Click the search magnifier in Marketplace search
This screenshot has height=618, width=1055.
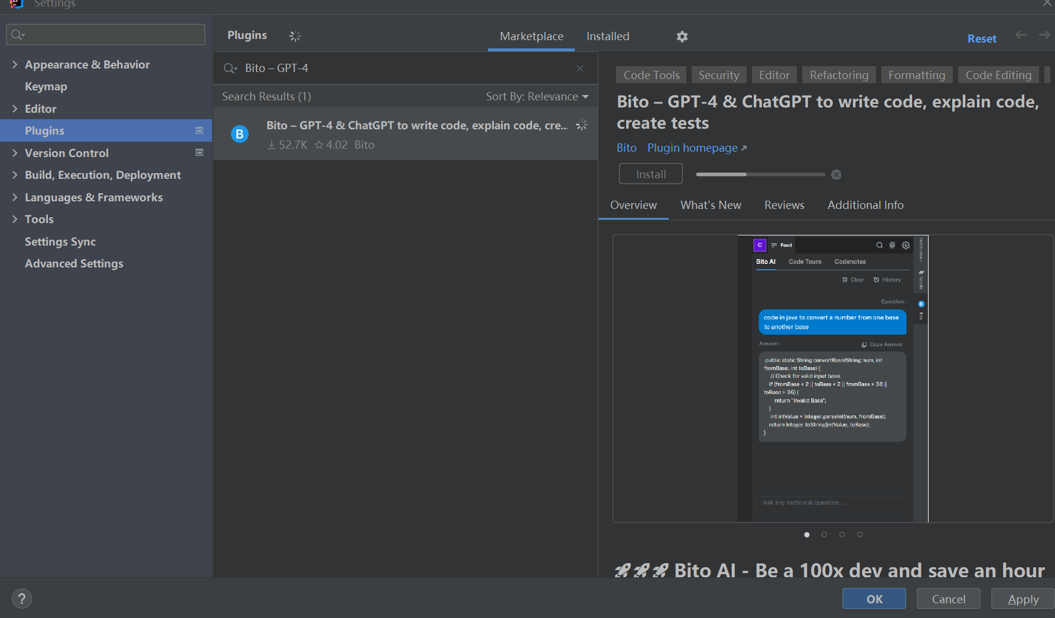coord(230,68)
